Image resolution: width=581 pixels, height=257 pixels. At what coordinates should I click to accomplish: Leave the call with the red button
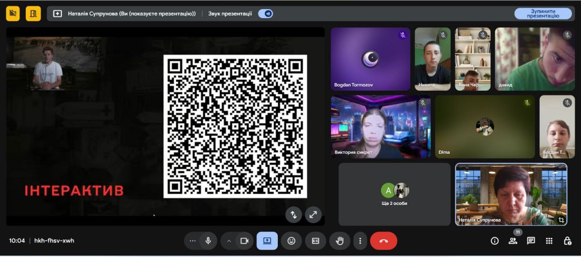click(x=384, y=241)
